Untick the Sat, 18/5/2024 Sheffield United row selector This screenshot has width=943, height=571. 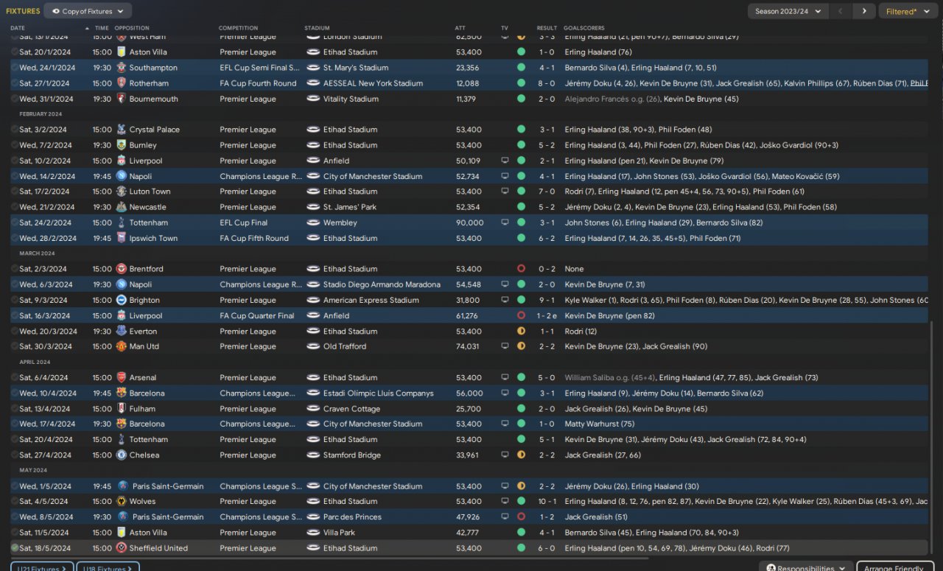coord(15,548)
